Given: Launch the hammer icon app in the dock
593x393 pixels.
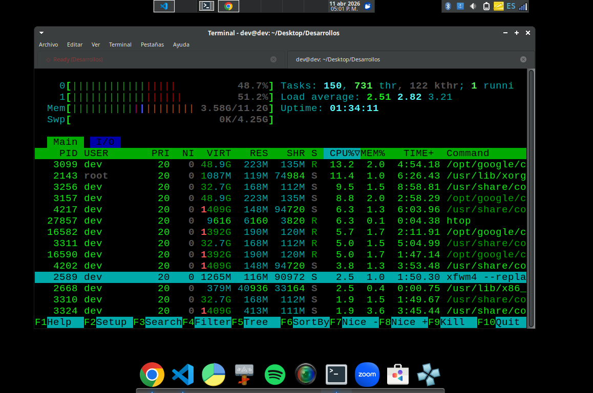Looking at the screenshot, I should 244,375.
